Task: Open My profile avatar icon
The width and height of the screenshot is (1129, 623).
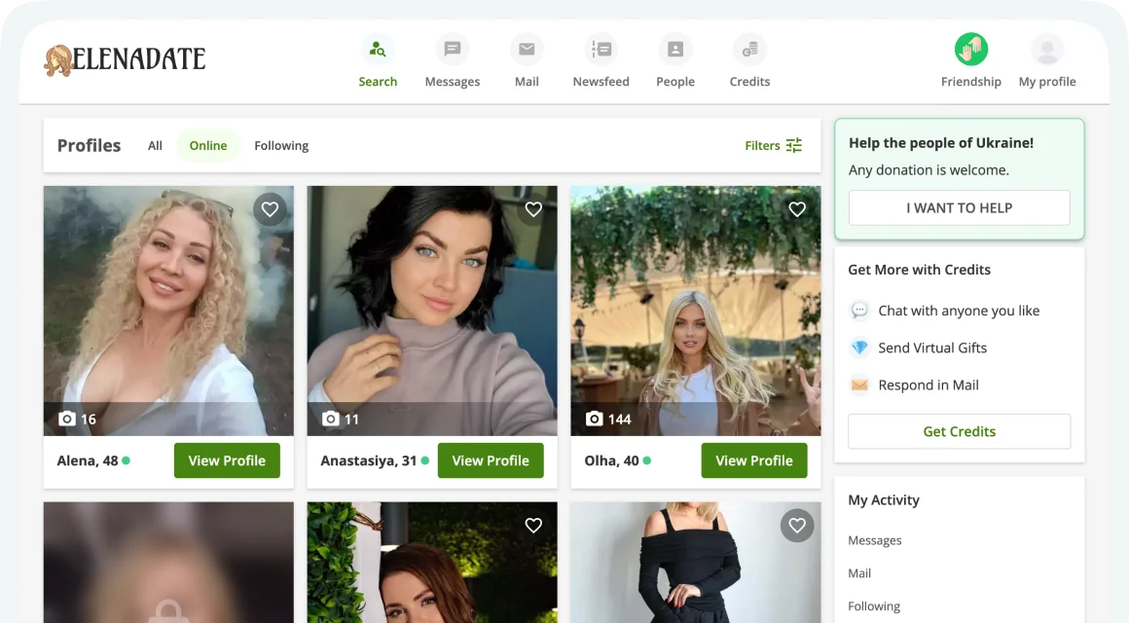Action: [x=1047, y=50]
